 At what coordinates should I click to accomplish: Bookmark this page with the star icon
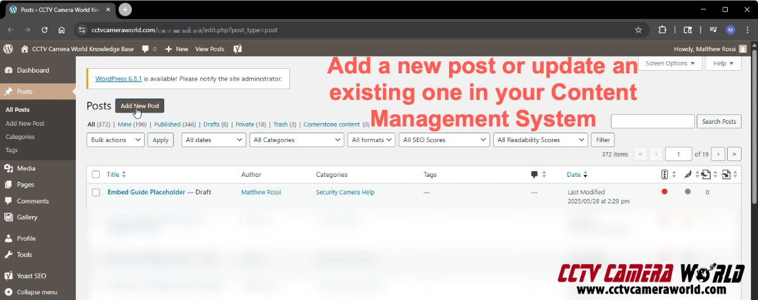click(x=639, y=30)
